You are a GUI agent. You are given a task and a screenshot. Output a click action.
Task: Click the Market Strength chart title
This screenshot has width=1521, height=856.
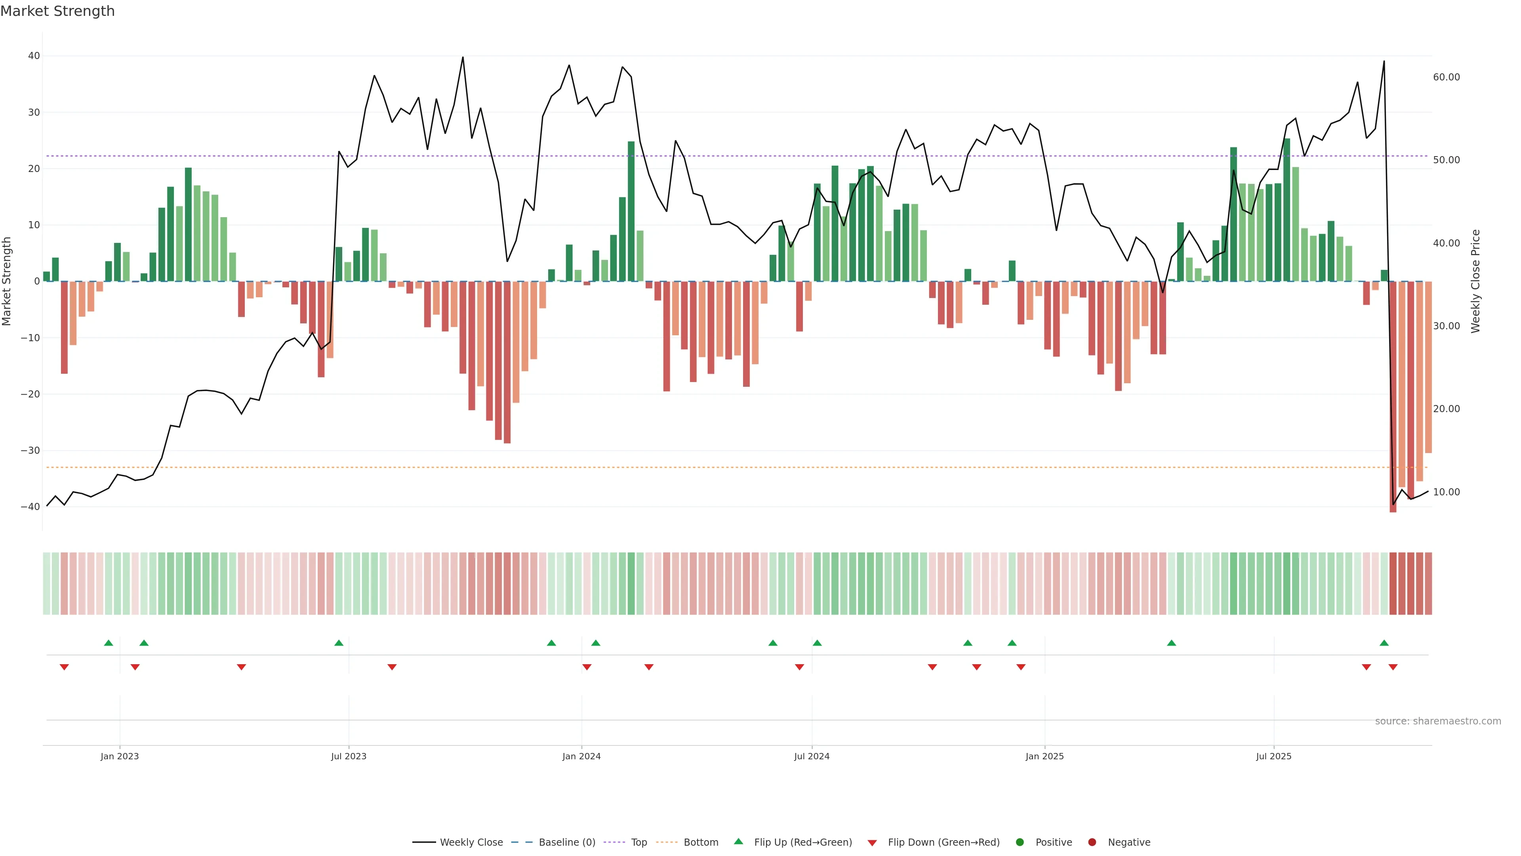[x=57, y=11]
